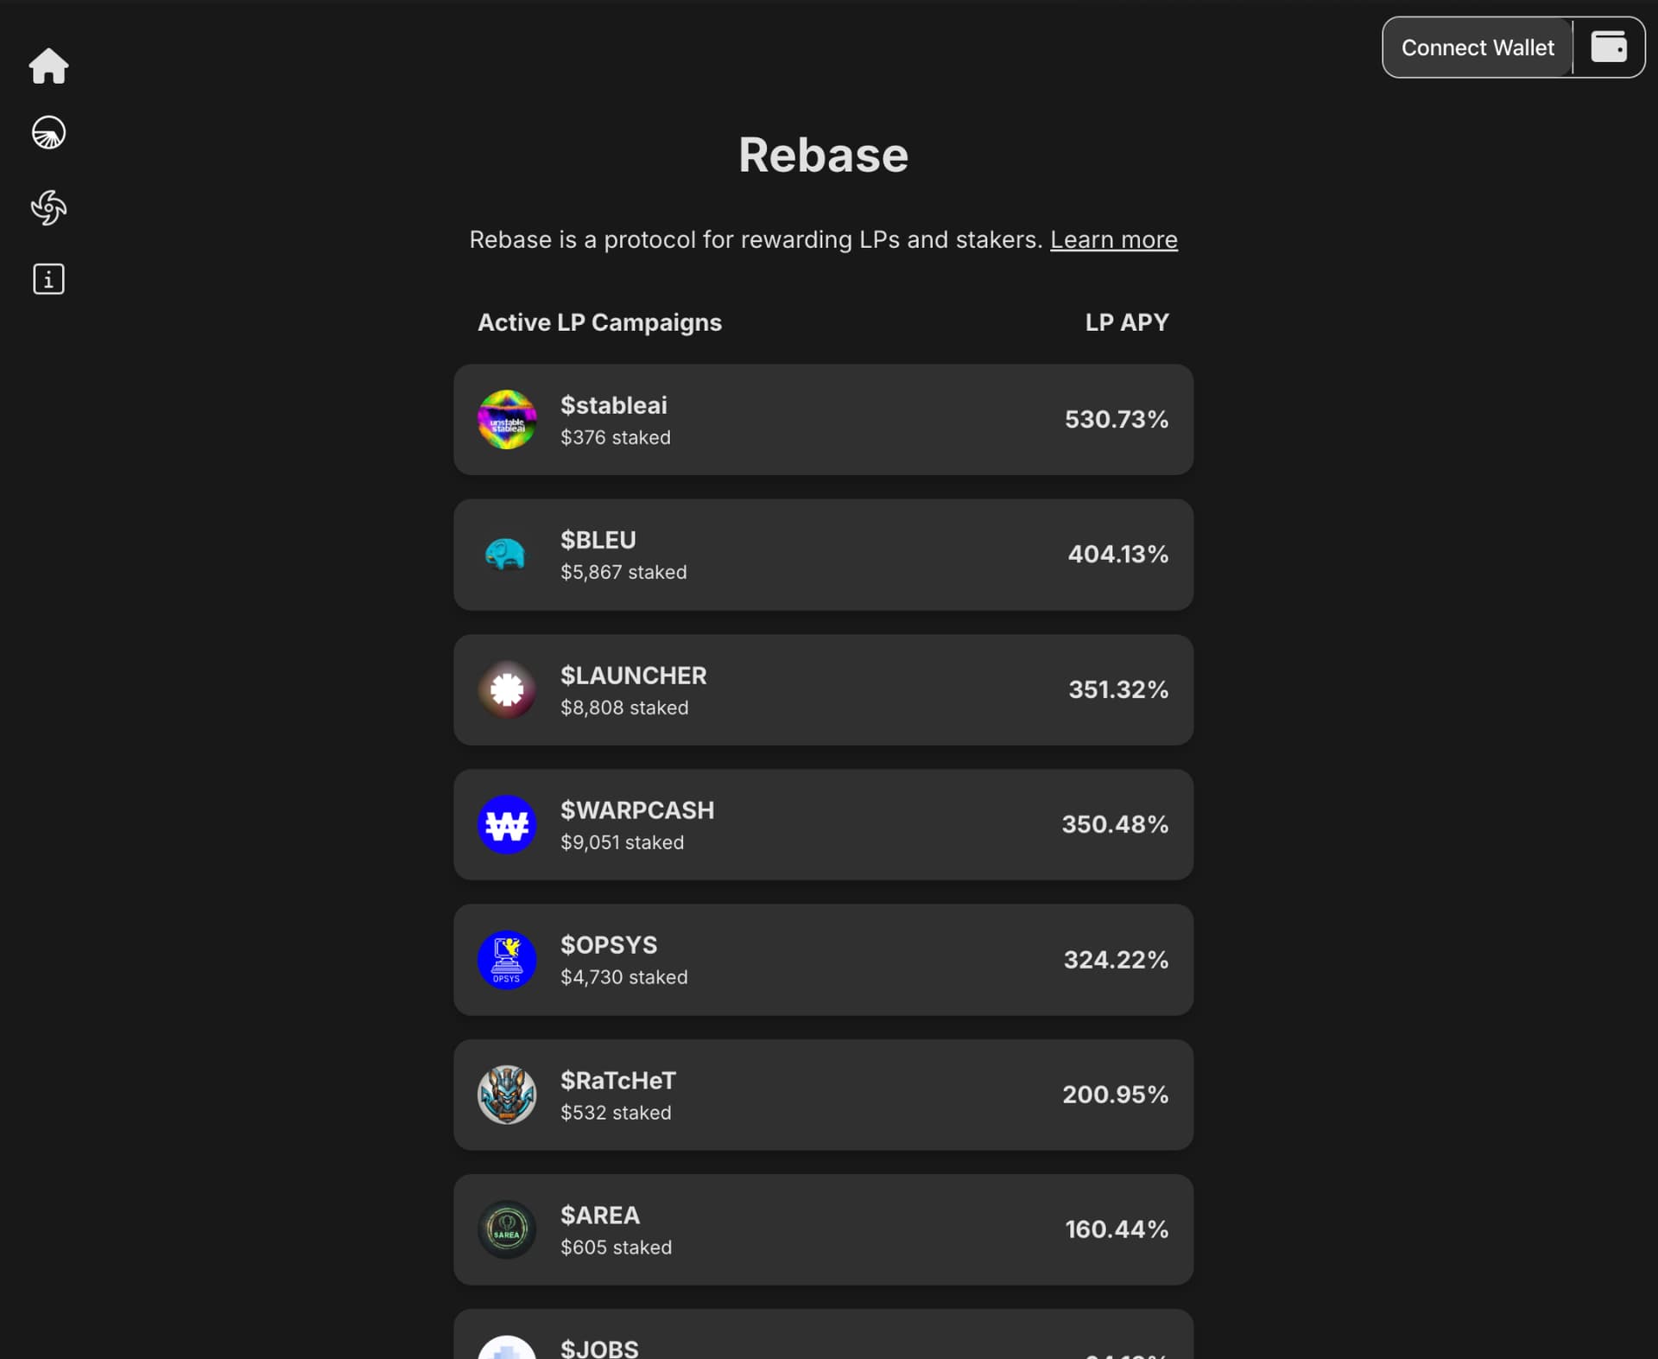Click the $LAUNCHER token logo

pyautogui.click(x=507, y=689)
